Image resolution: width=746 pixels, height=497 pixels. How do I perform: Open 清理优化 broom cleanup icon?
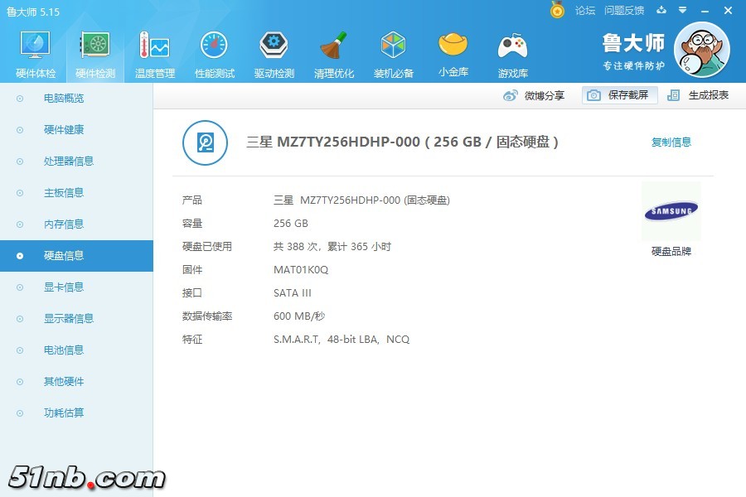pos(333,46)
